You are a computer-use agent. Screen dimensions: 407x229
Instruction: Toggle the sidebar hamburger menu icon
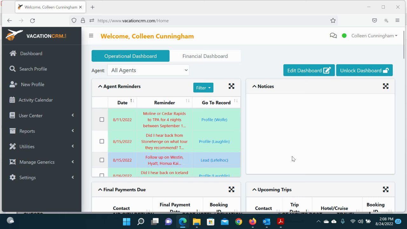91,36
